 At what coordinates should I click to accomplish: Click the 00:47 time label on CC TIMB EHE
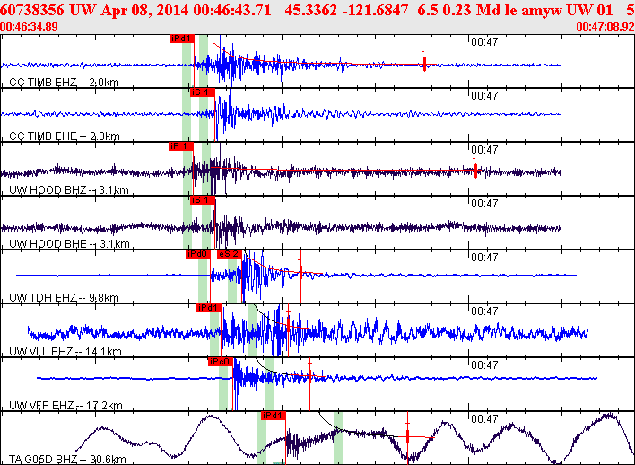click(x=484, y=96)
